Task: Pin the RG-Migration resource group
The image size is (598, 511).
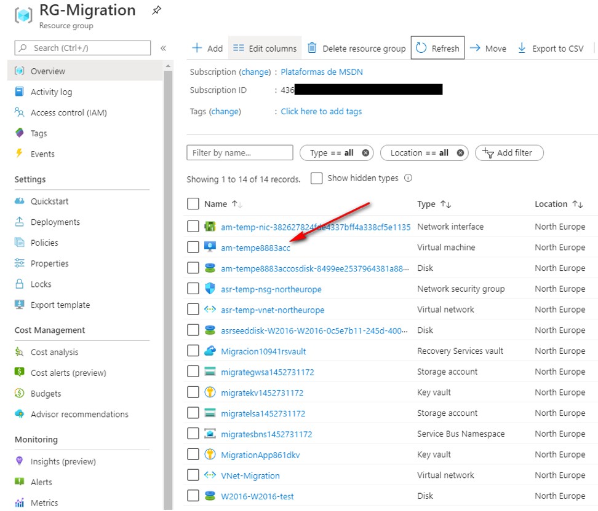Action: point(156,10)
